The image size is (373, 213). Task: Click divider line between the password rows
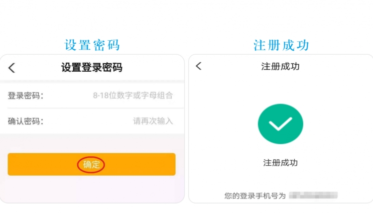pyautogui.click(x=96, y=108)
